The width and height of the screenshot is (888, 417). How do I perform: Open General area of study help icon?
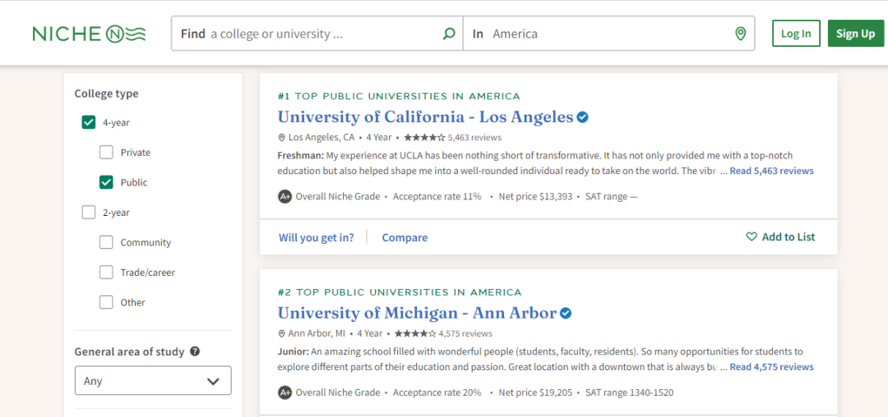coord(195,351)
